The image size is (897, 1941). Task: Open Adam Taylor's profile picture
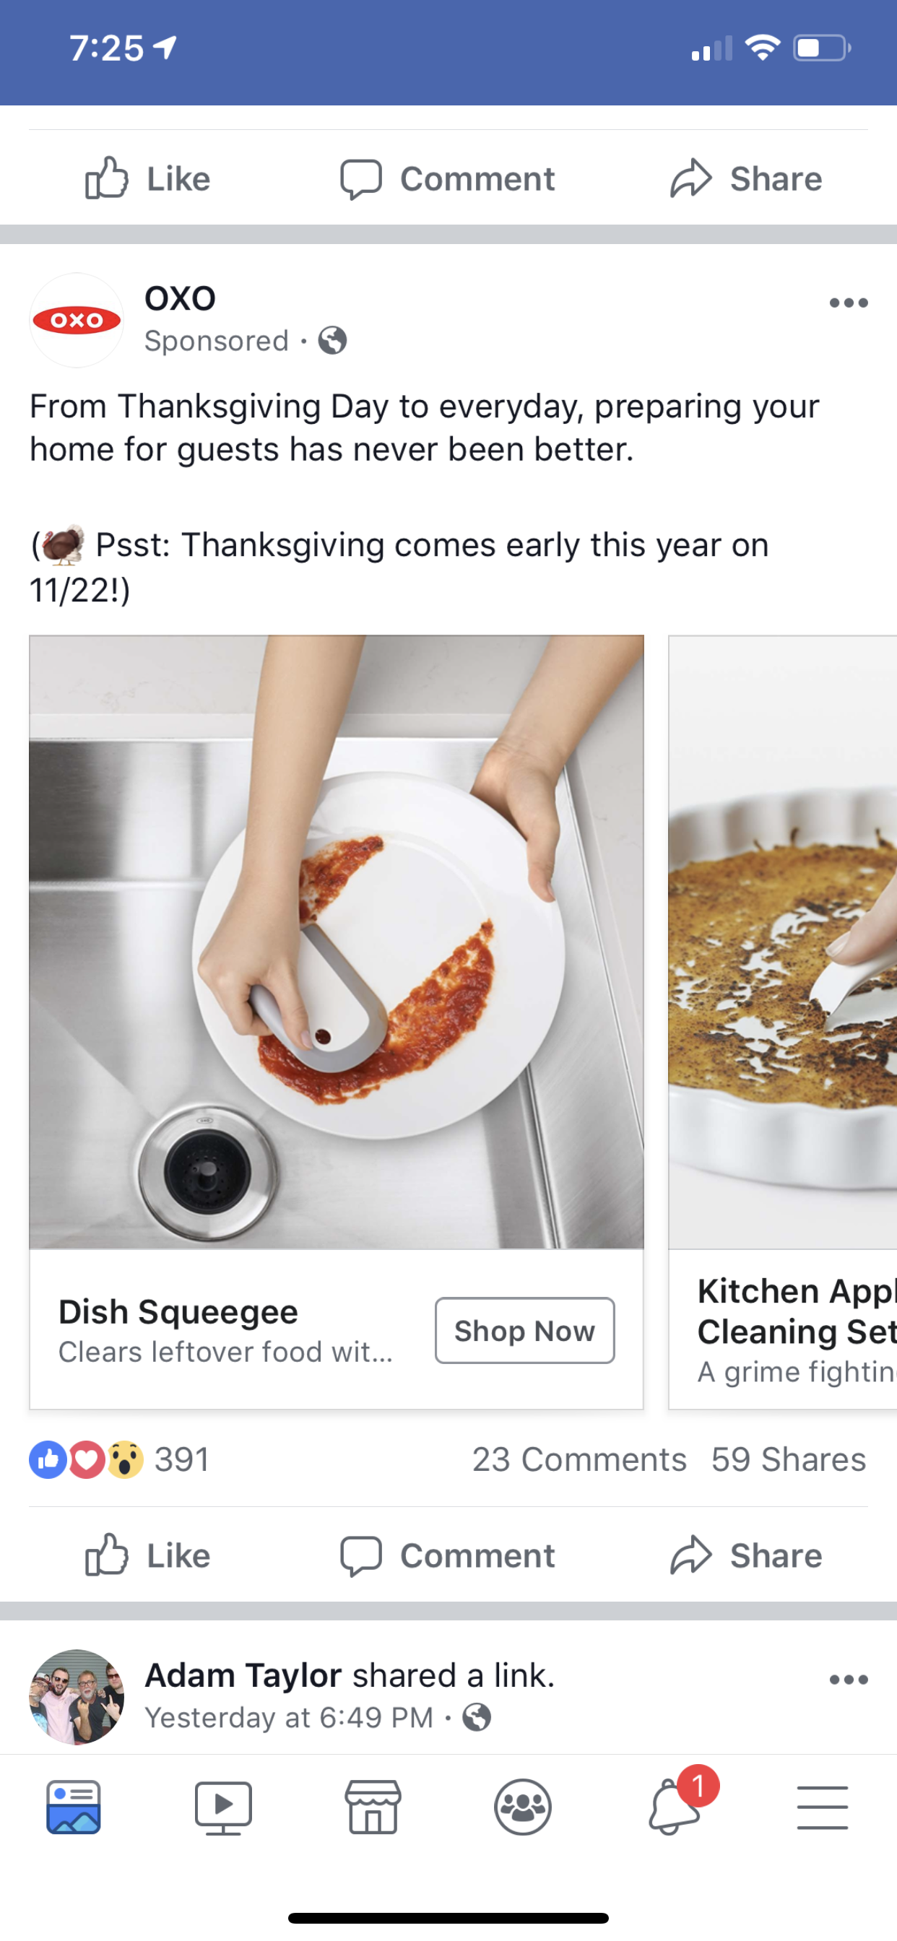pos(76,1697)
